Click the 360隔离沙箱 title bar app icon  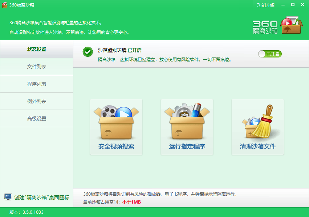pos(4,5)
